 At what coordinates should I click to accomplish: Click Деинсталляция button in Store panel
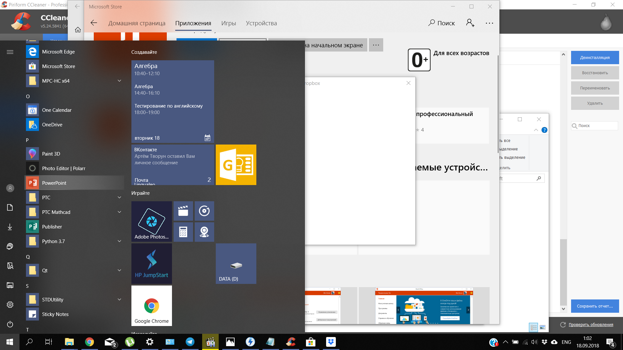tap(595, 58)
